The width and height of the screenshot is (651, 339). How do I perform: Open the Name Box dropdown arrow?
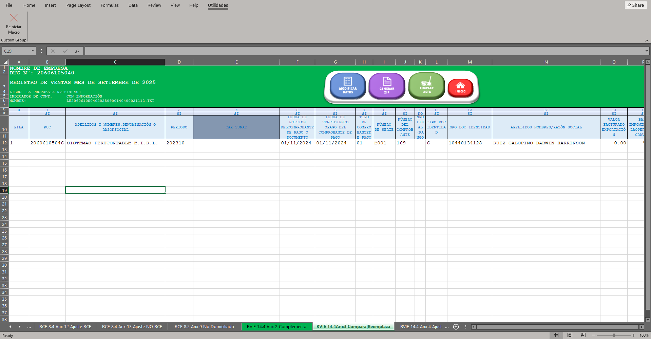coord(33,51)
